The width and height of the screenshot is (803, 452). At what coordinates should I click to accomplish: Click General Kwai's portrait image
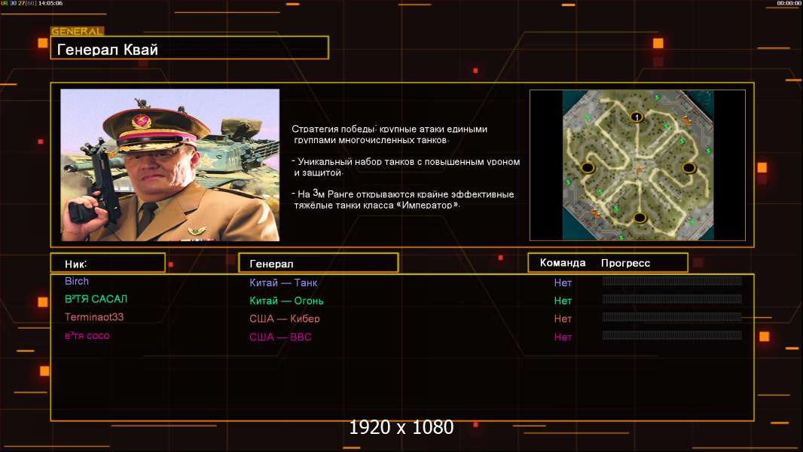click(x=169, y=165)
